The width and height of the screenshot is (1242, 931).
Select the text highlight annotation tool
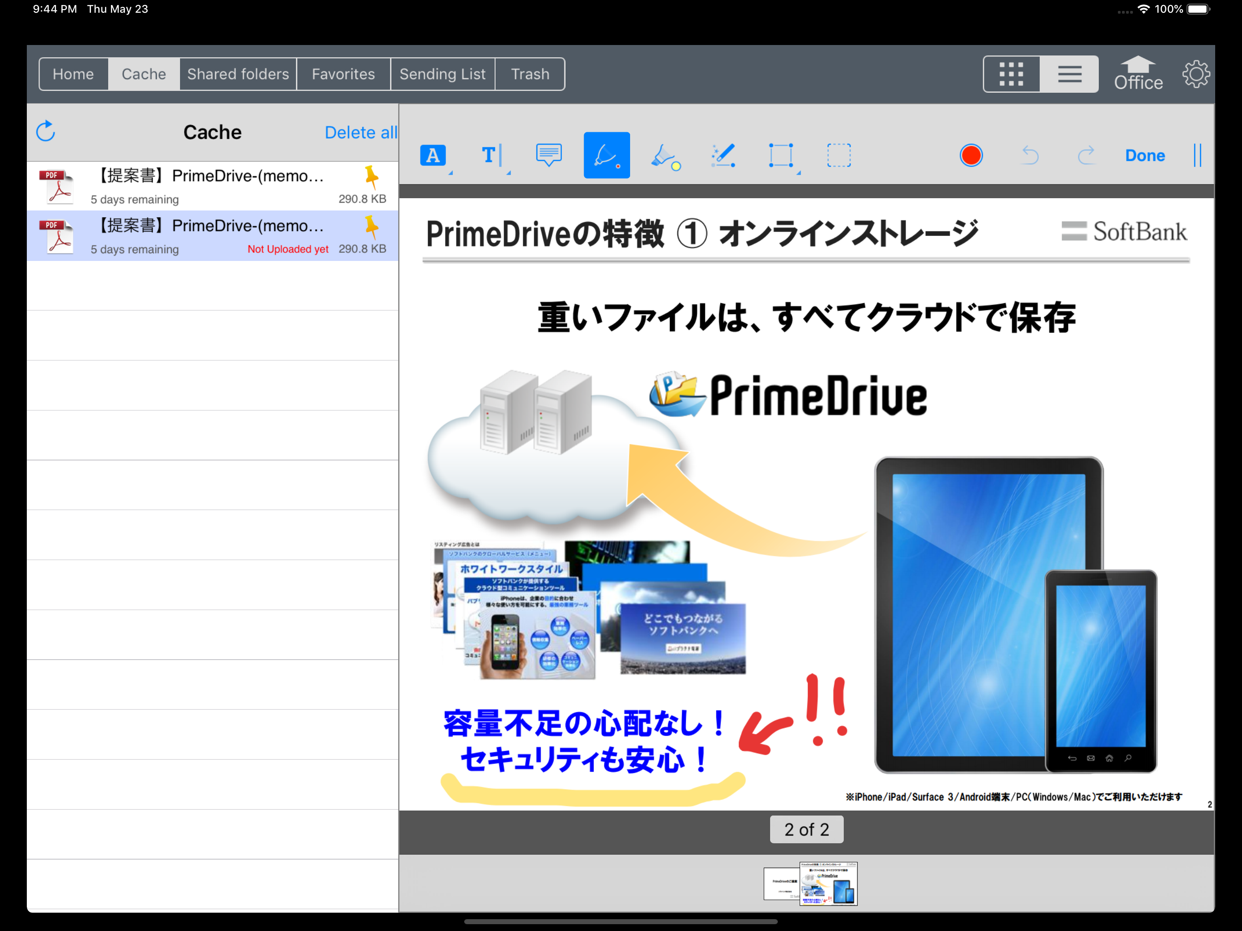coord(433,155)
